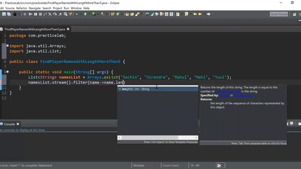
Task: Toggle Skip All Breakpoints icon
Action: pyautogui.click(x=25, y=14)
